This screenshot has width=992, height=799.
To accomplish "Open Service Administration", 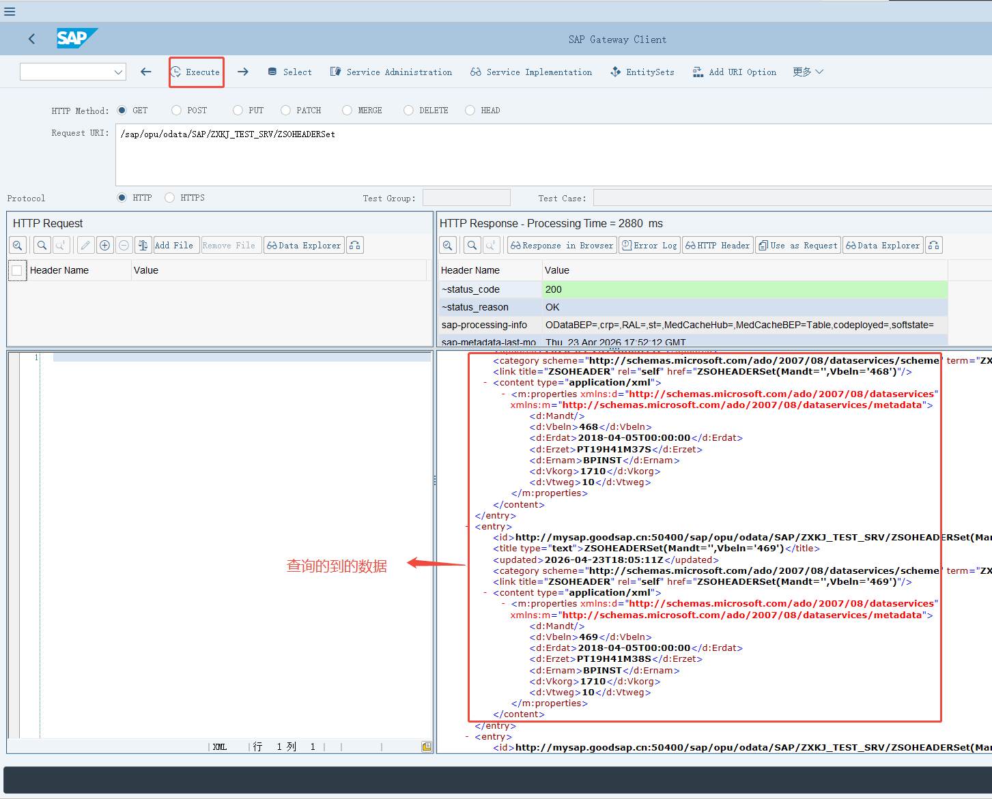I will (x=391, y=72).
